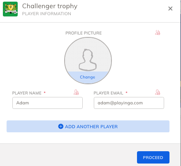Click the Player Email label
The image size is (181, 166).
point(108,93)
